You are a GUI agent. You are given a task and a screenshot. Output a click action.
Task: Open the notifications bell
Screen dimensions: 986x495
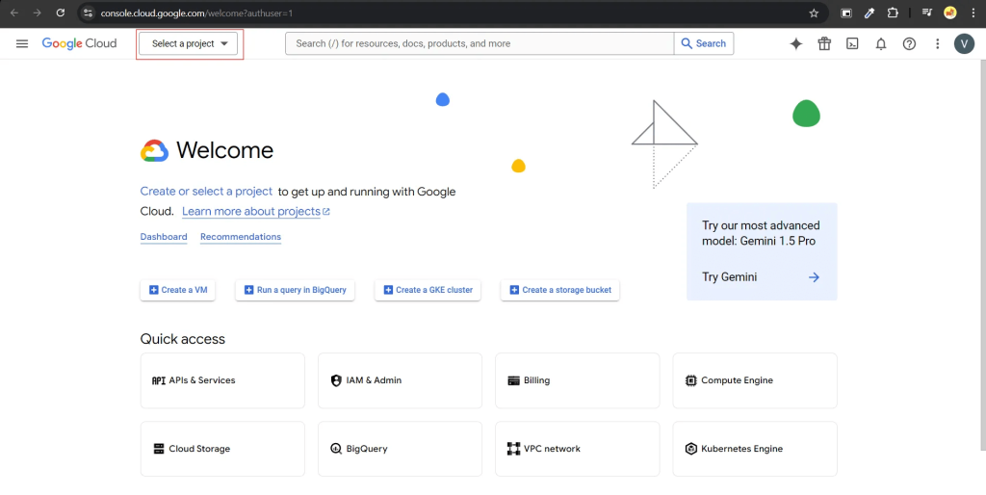[880, 43]
